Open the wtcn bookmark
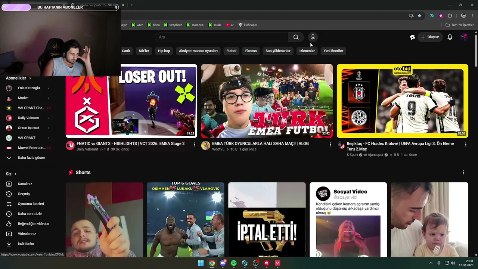The width and height of the screenshot is (478, 269). click(137, 25)
